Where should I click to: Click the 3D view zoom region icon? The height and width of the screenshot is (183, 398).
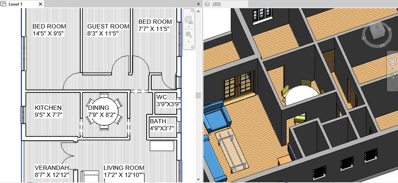[393, 77]
